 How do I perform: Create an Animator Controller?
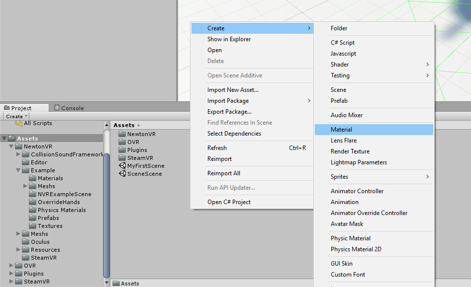click(x=374, y=191)
